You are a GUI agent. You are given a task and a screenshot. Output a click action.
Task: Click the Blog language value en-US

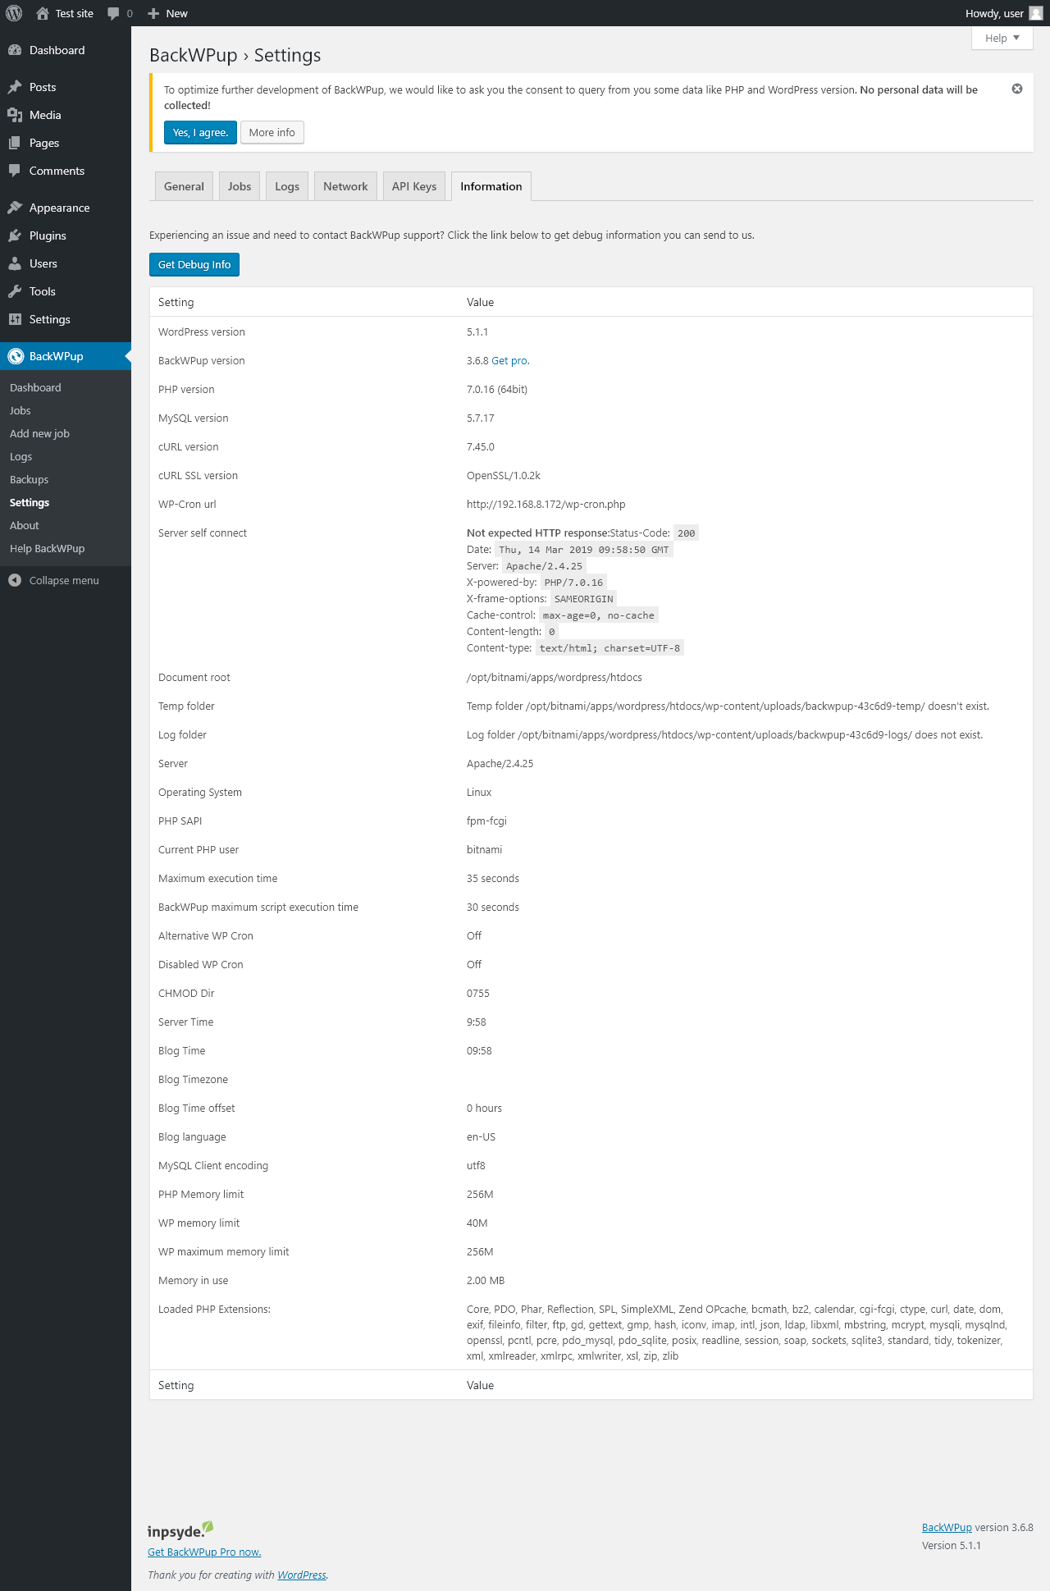pos(482,1137)
